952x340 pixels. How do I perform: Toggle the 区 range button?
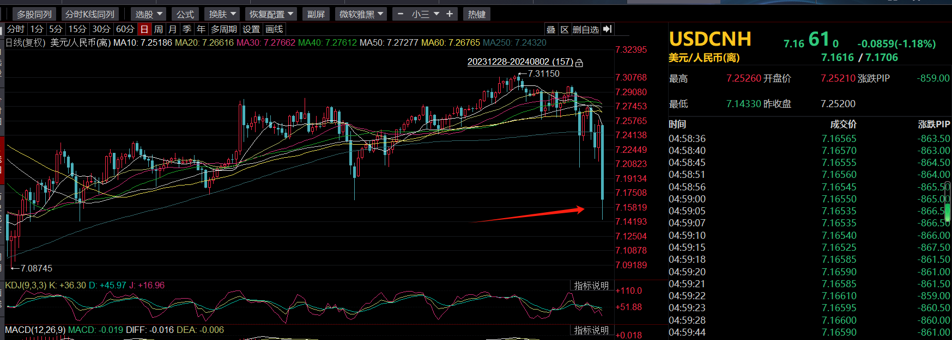pos(565,29)
